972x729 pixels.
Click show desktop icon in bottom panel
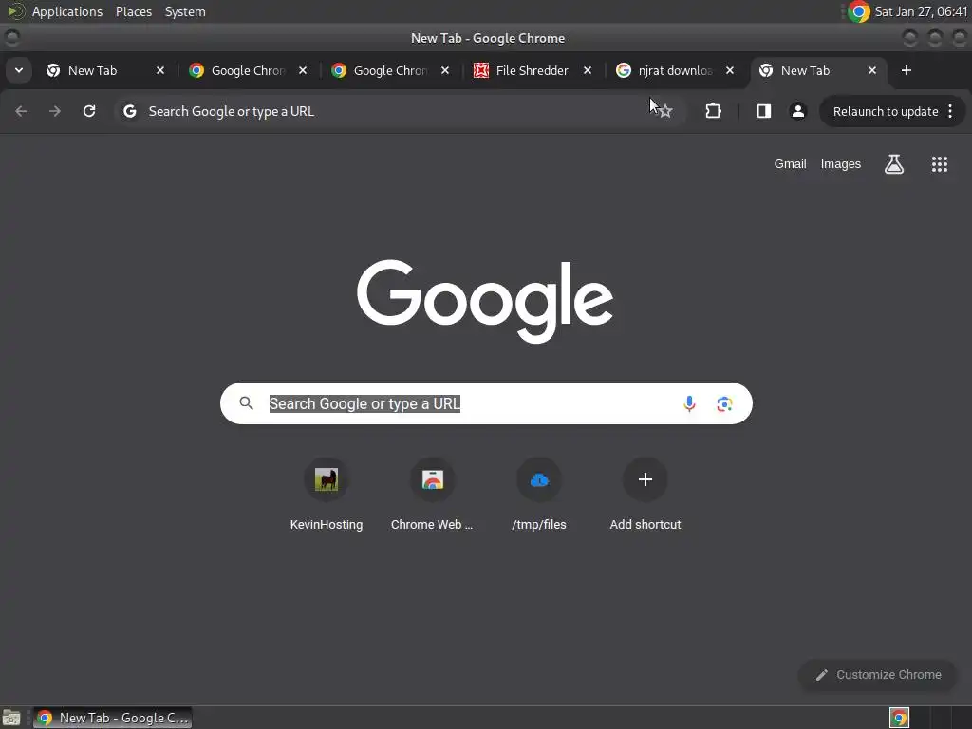tap(11, 718)
